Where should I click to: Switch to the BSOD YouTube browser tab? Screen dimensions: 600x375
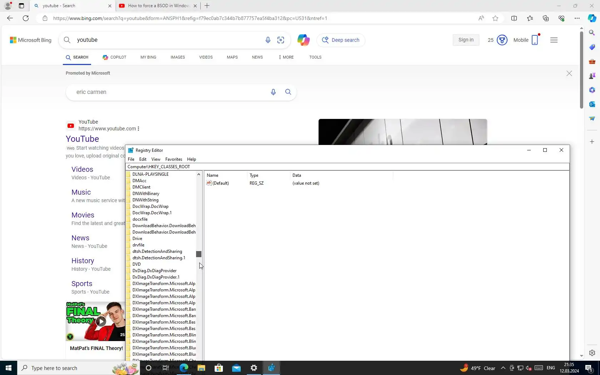[x=158, y=6]
